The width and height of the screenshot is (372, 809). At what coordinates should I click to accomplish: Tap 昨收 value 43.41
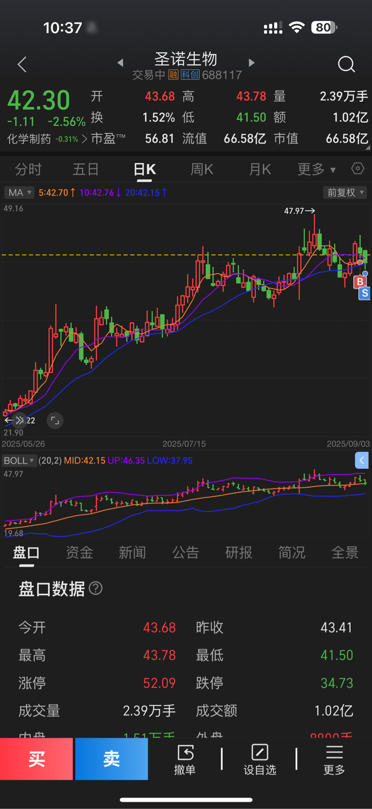click(337, 628)
